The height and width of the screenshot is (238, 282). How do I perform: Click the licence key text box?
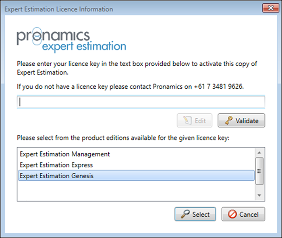coord(141,102)
